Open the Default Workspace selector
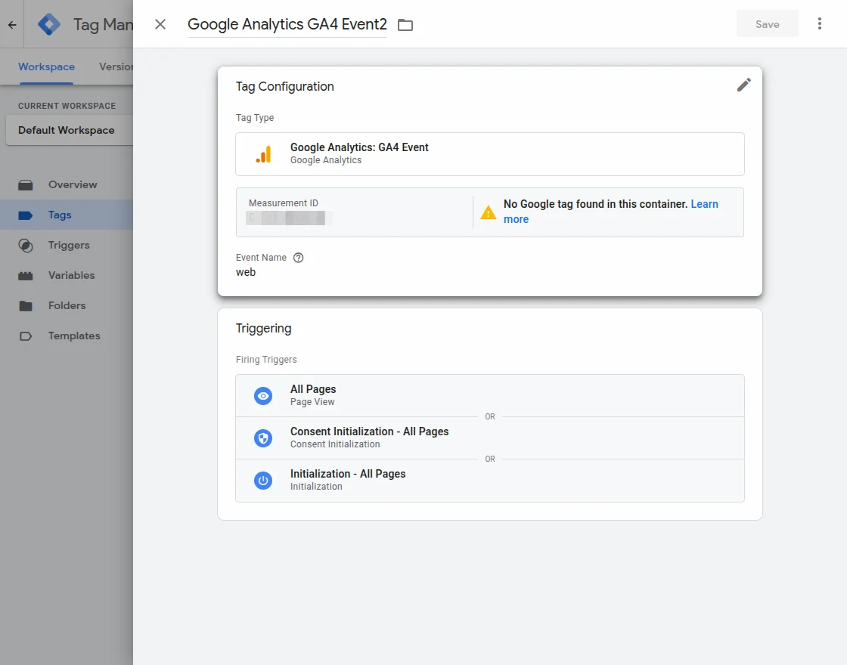 pyautogui.click(x=68, y=130)
